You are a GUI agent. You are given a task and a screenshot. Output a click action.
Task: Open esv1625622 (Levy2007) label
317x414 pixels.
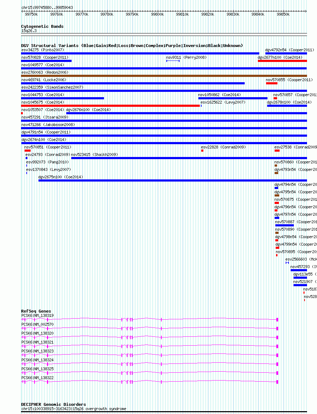coord(223,102)
